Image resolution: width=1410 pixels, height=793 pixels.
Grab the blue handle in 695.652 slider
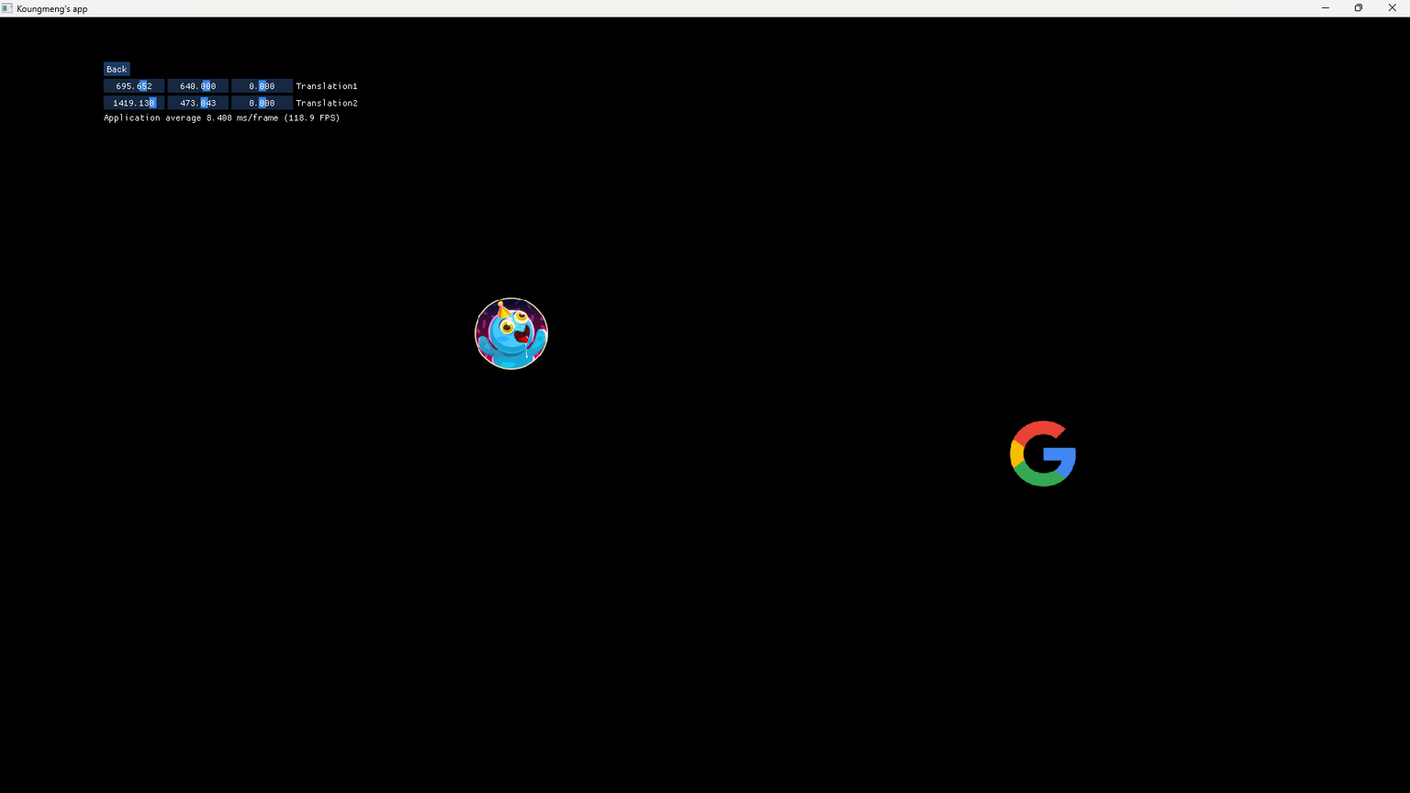(x=143, y=86)
